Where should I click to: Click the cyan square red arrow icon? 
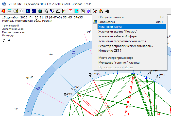pyautogui.click(x=77, y=11)
